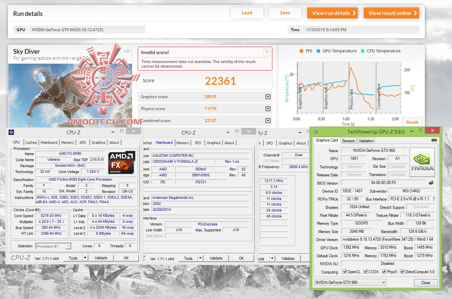
Task: Click Validate in the Mainboard CPU-Z window
Action: (x=216, y=258)
